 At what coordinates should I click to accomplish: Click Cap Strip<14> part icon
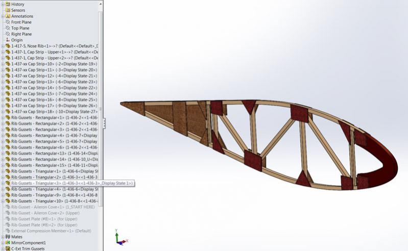pyautogui.click(x=8, y=88)
